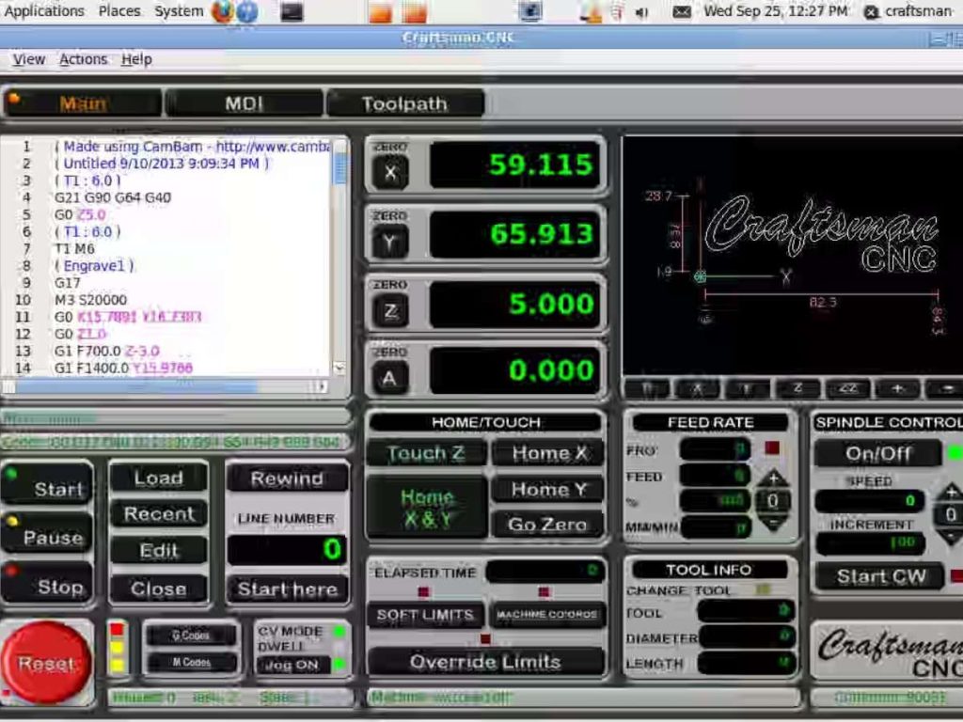This screenshot has width=963, height=722.
Task: Click the G-code list horizontal scrollbar
Action: click(165, 386)
